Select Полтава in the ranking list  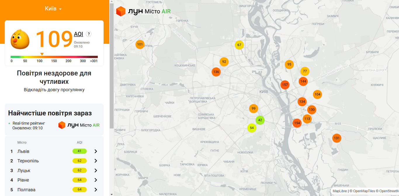click(x=26, y=190)
